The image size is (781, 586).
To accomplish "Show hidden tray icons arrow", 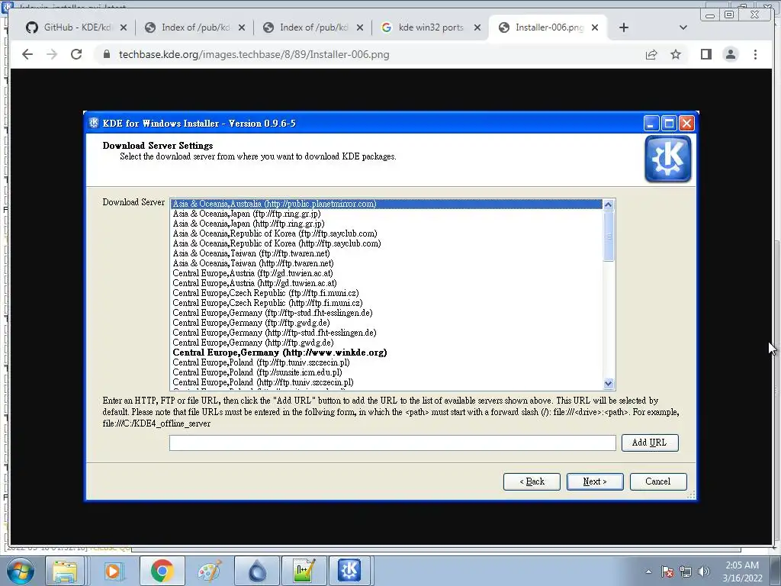I will point(648,572).
